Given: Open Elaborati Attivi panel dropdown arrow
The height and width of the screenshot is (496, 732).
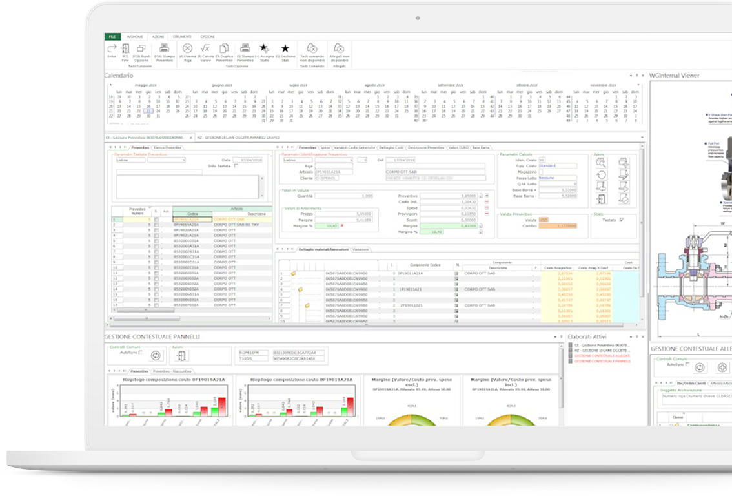Looking at the screenshot, I should click(631, 336).
